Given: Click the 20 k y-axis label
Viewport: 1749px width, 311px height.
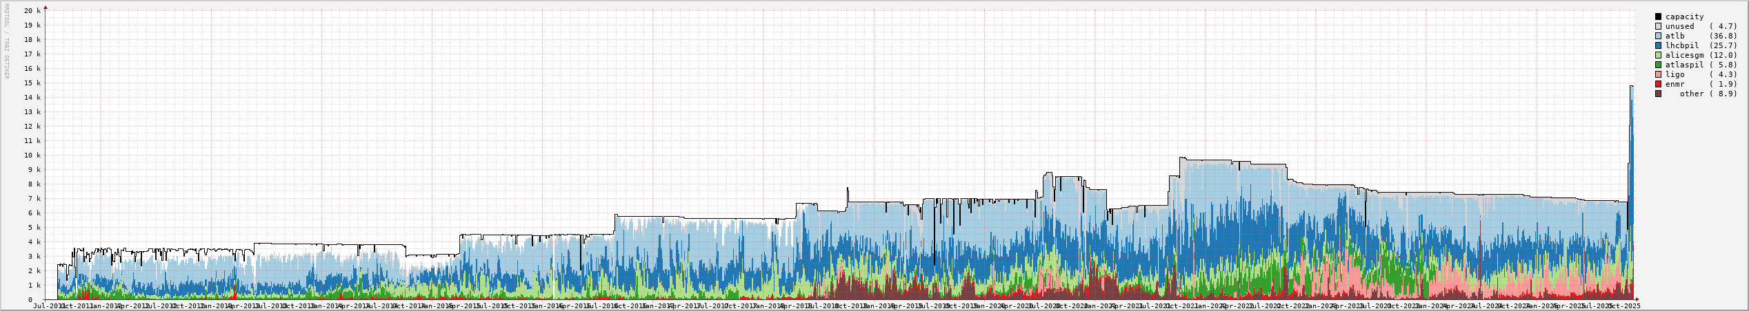Looking at the screenshot, I should click(32, 11).
